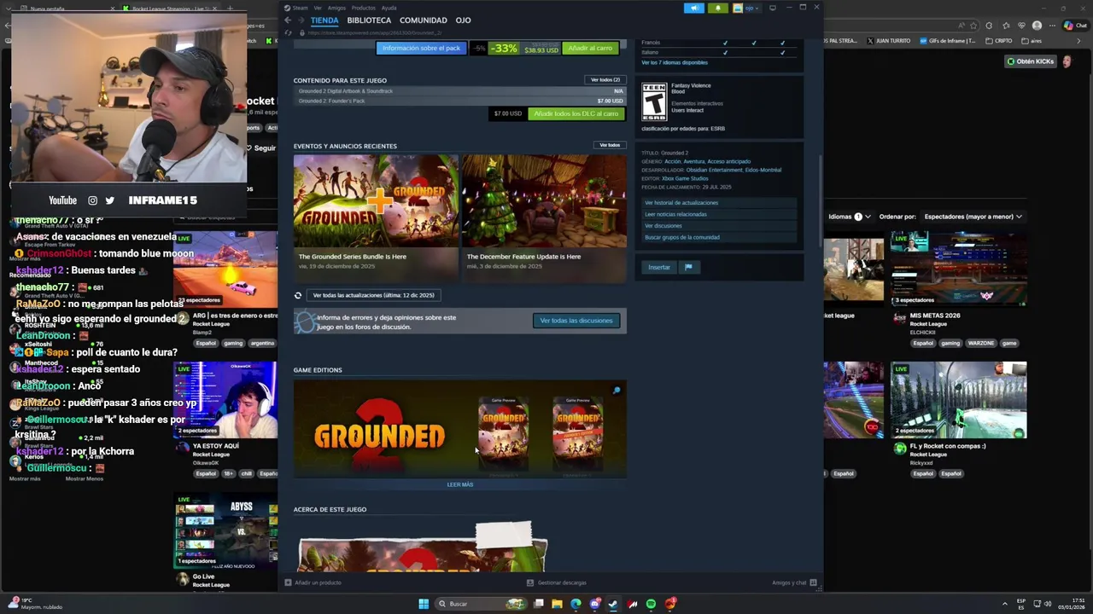Screen dimensions: 1093x614
Task: Open Microsoft Edge from the taskbar
Action: click(x=576, y=604)
